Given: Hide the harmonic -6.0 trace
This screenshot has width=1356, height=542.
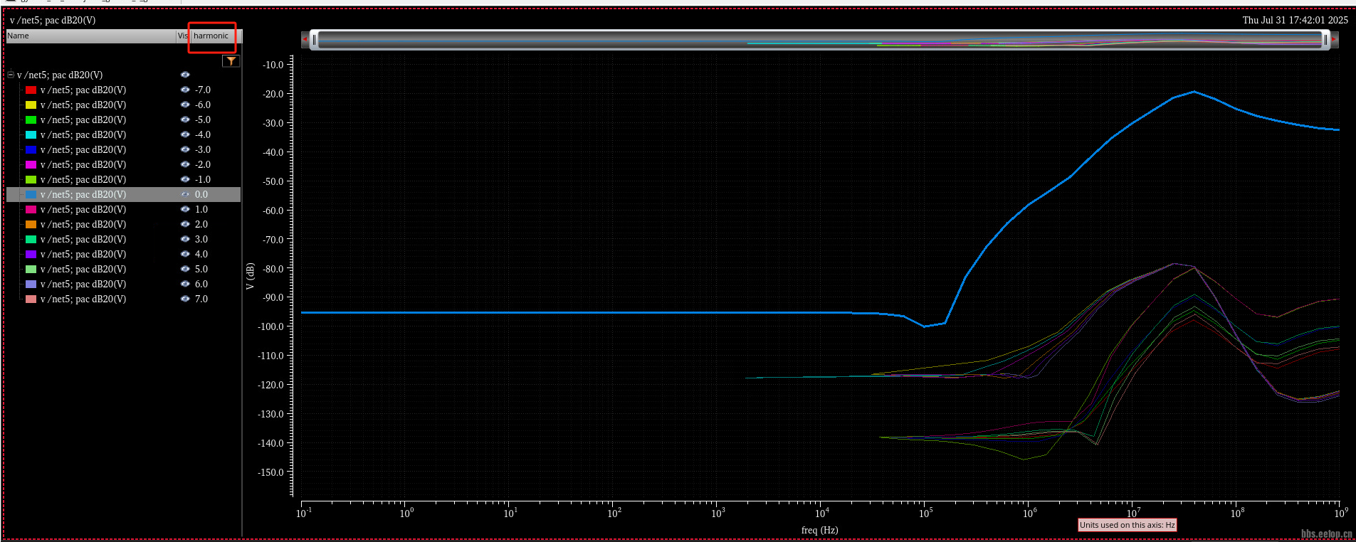Looking at the screenshot, I should click(185, 105).
